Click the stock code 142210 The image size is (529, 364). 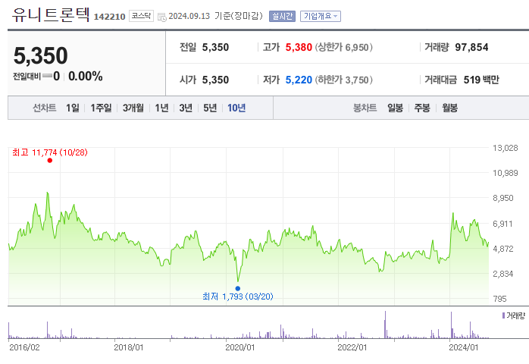(109, 17)
